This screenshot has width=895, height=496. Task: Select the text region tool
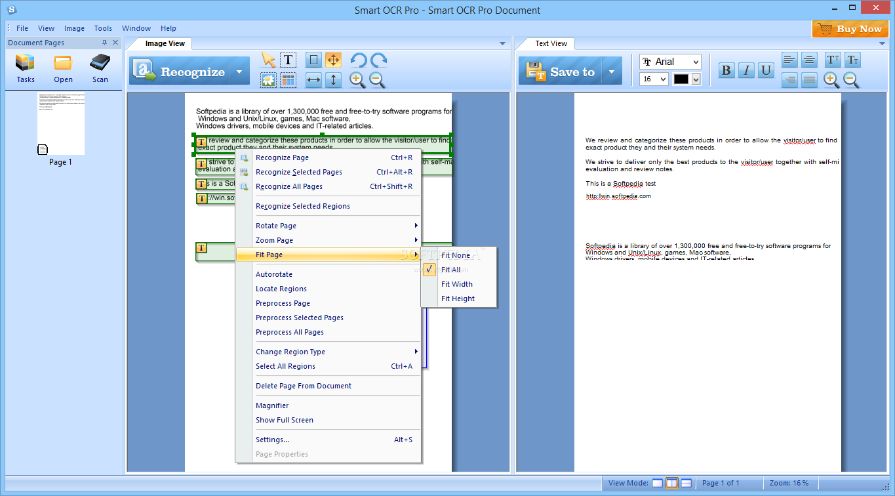288,60
